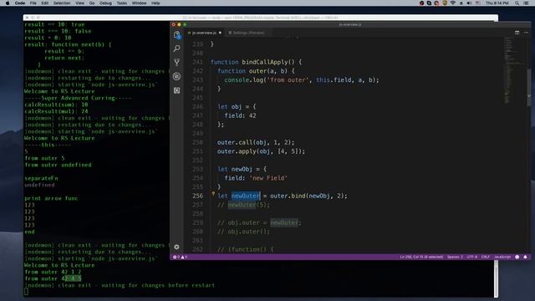Open the Explorer view in VS Code
This screenshot has width=535, height=301.
(x=176, y=35)
